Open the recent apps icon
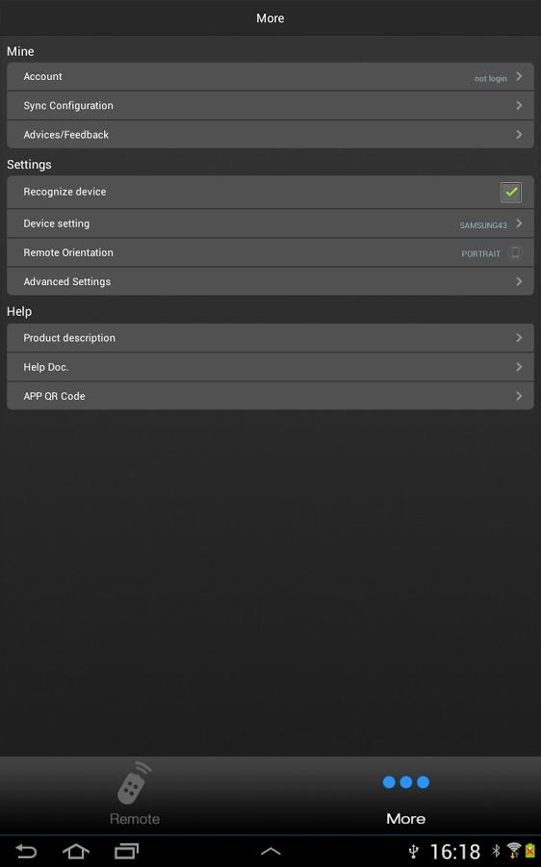This screenshot has width=541, height=867. tap(126, 851)
